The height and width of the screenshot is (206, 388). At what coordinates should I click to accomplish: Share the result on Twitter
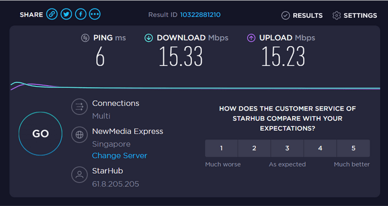click(x=66, y=14)
